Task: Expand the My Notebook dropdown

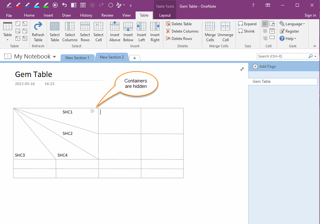Action: [x=55, y=57]
